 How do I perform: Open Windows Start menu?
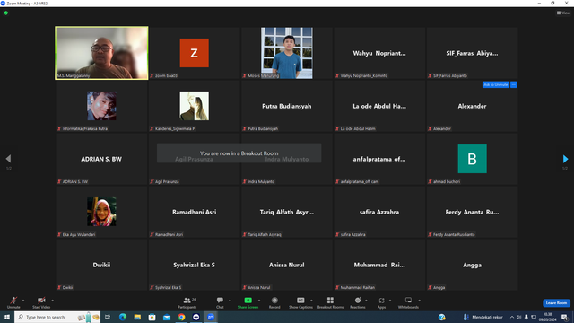click(x=7, y=317)
